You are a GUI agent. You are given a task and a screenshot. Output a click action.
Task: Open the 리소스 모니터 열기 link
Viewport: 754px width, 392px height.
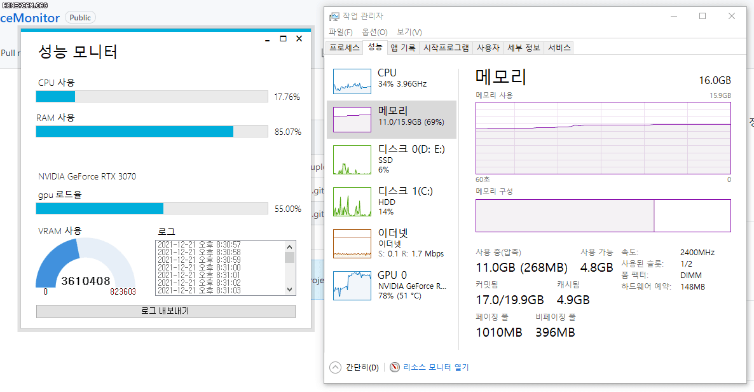click(x=436, y=367)
